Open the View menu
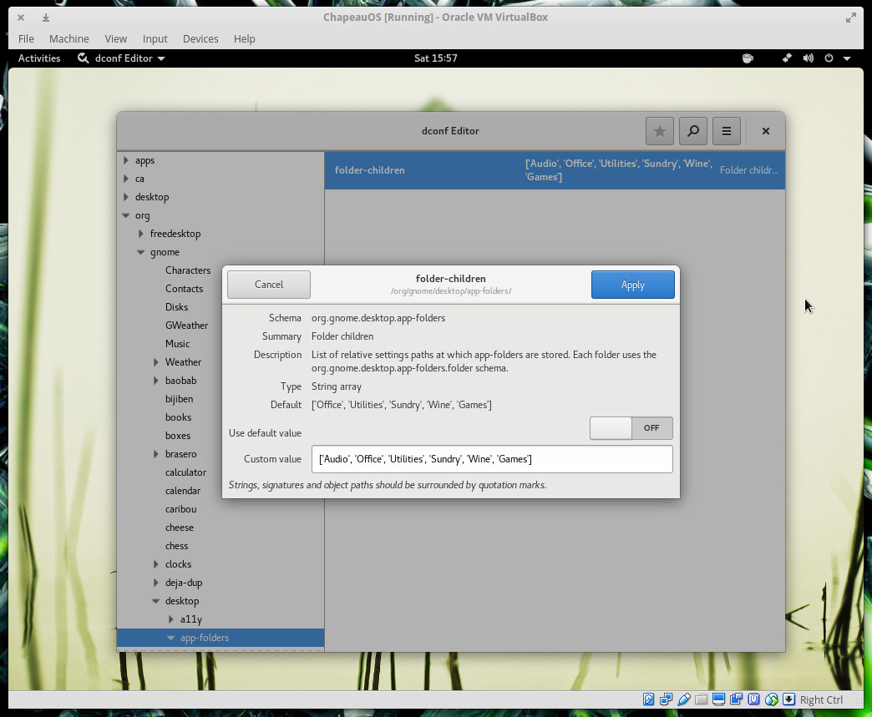 pyautogui.click(x=115, y=39)
